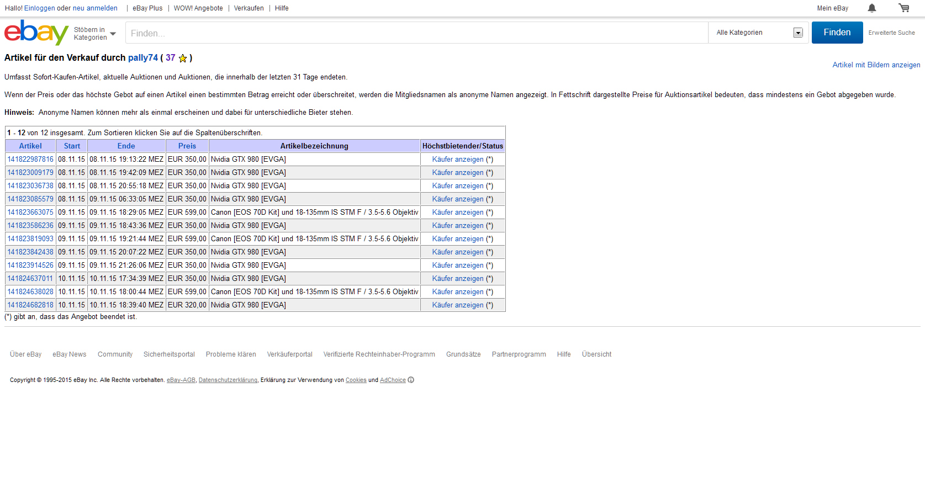Open item 141823914526
This screenshot has width=925, height=499.
point(30,266)
